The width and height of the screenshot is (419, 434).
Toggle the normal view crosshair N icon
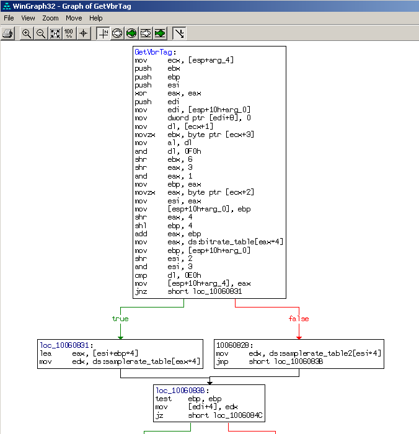pyautogui.click(x=103, y=33)
